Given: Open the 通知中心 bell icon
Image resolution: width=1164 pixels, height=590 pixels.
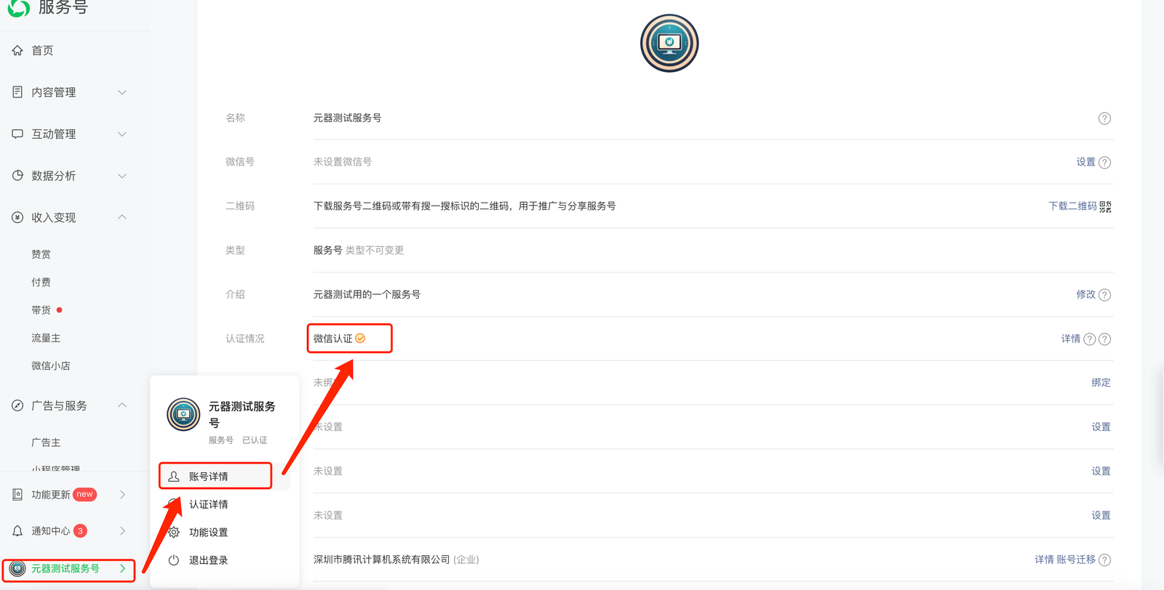Looking at the screenshot, I should 17,531.
